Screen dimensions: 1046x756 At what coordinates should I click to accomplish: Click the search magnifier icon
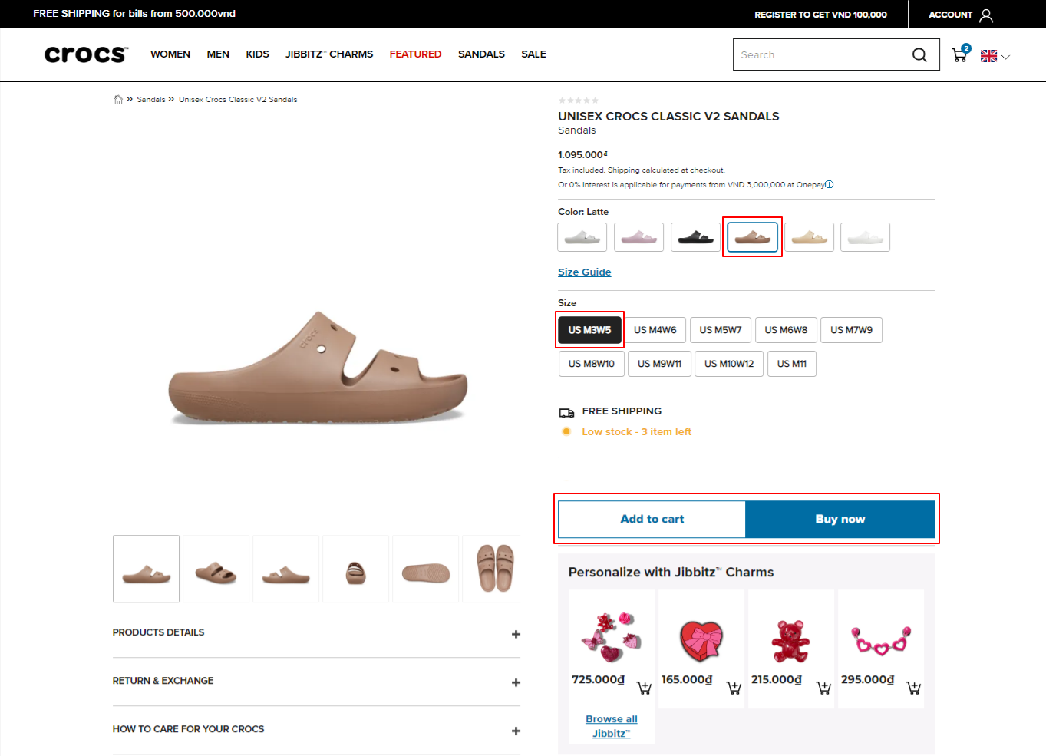919,54
